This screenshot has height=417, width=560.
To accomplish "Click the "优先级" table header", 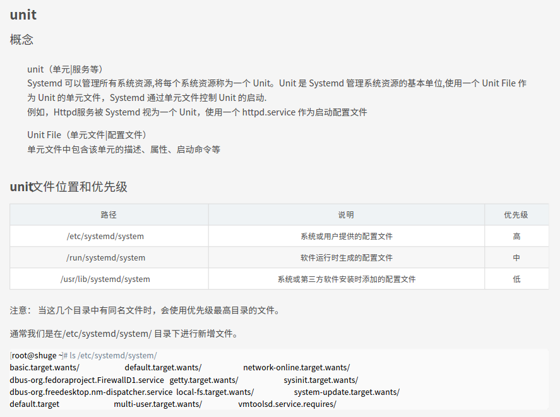I will point(516,214).
